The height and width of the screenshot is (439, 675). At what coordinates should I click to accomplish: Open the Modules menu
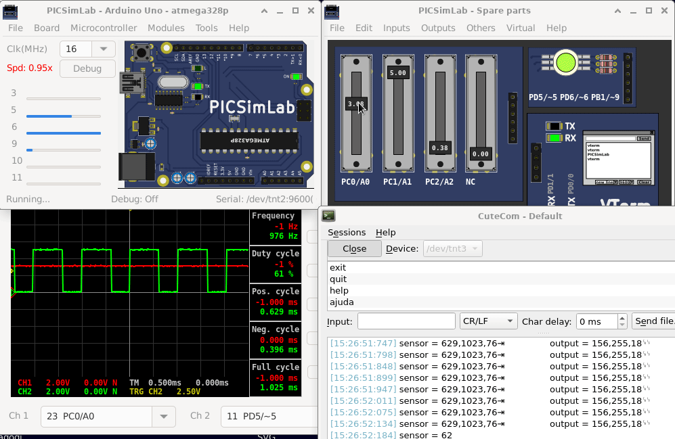pyautogui.click(x=166, y=28)
